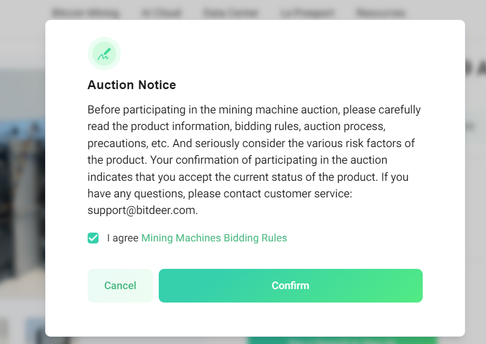Click the support@bitdeer.com email text
The height and width of the screenshot is (344, 486).
[x=142, y=210]
